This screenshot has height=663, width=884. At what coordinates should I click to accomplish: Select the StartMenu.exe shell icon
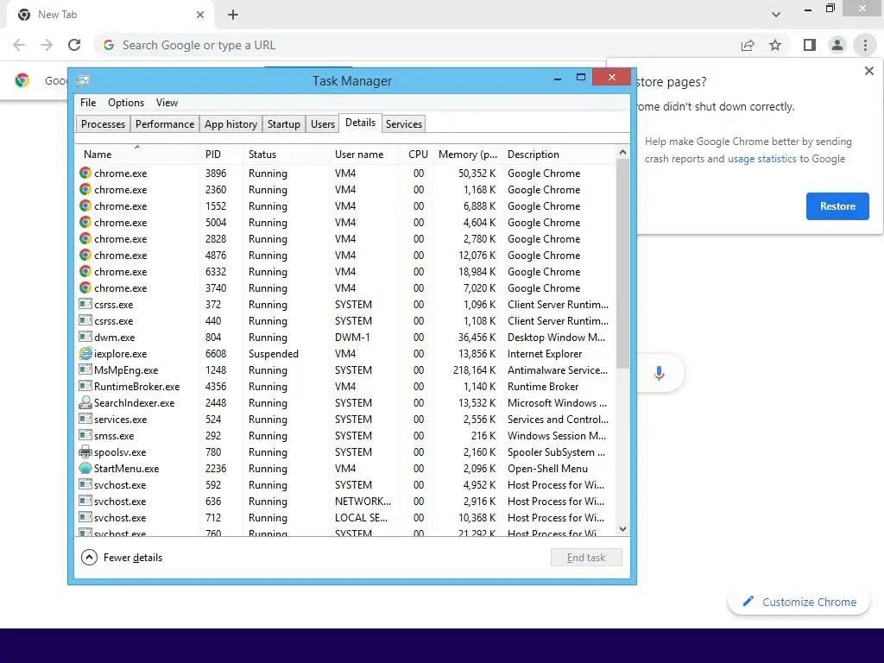85,468
